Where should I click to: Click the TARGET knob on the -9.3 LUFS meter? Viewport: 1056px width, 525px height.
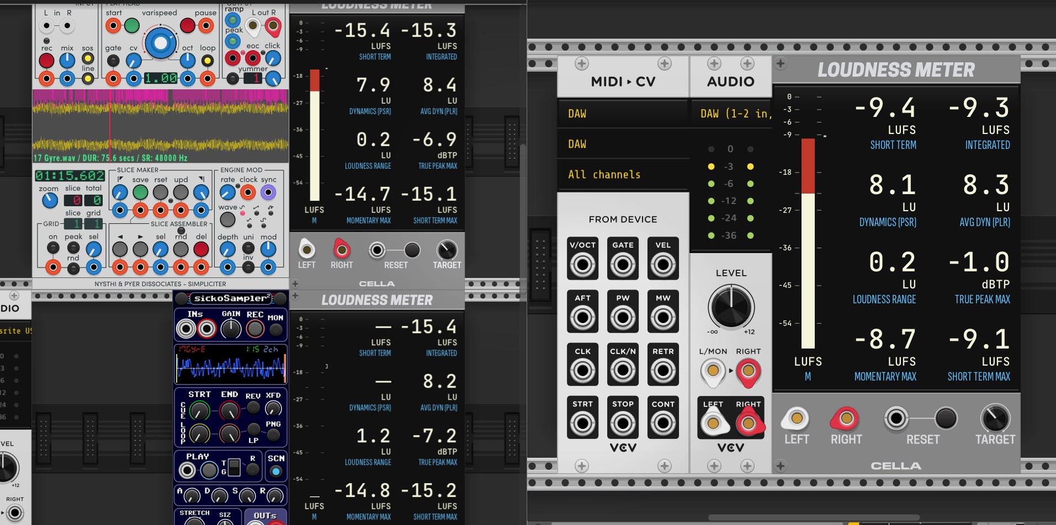click(995, 419)
